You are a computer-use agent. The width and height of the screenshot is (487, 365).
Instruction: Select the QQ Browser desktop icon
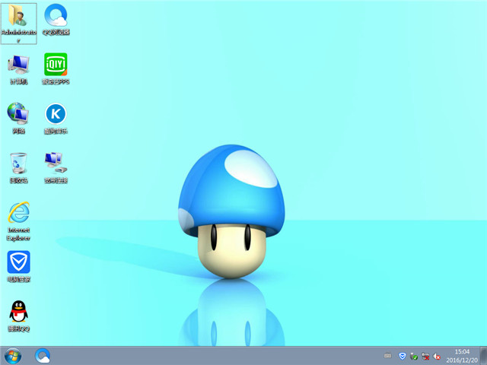56,20
